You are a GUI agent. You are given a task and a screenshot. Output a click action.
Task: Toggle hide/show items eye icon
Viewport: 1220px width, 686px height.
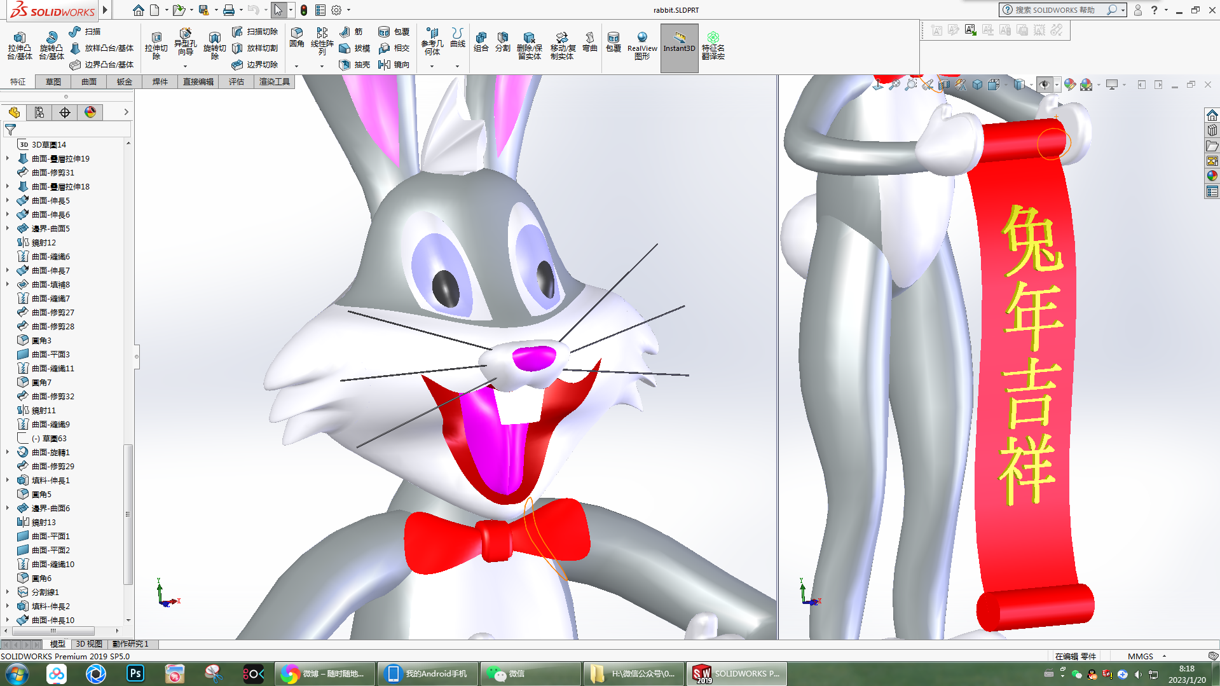click(x=1044, y=85)
